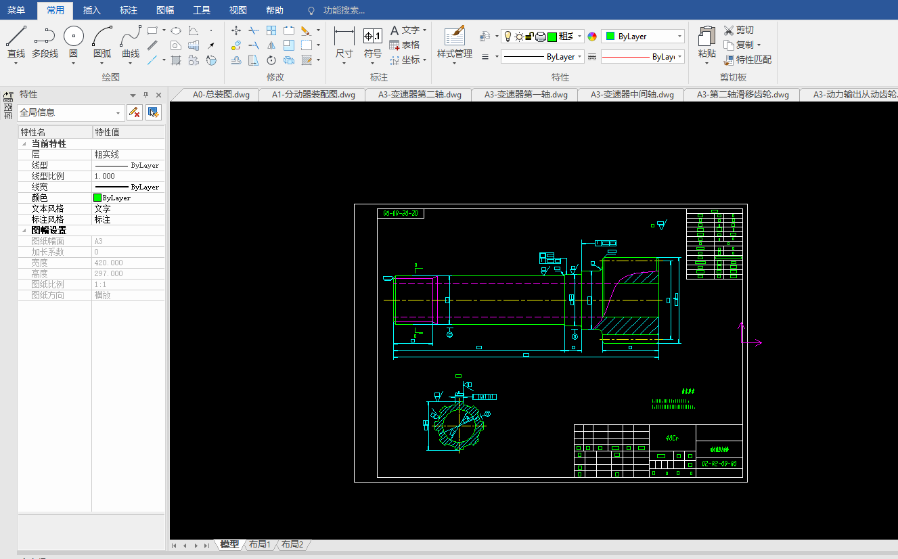The height and width of the screenshot is (559, 898).
Task: Toggle the layer print icon
Action: 541,37
